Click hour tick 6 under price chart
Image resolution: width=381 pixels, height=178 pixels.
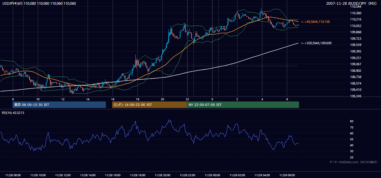tap(287, 99)
